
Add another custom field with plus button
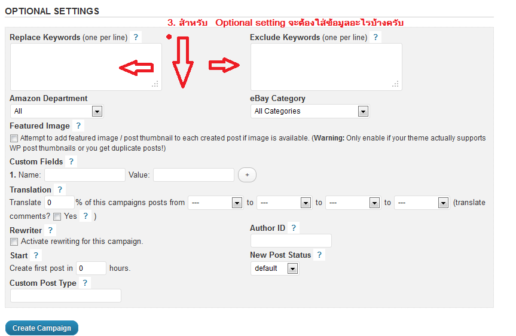pyautogui.click(x=247, y=175)
